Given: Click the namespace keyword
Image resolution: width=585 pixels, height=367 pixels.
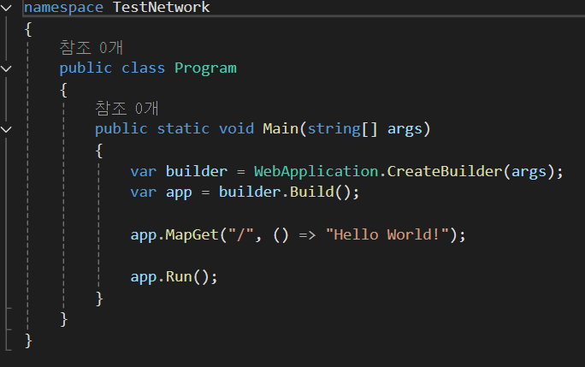Looking at the screenshot, I should pyautogui.click(x=64, y=8).
